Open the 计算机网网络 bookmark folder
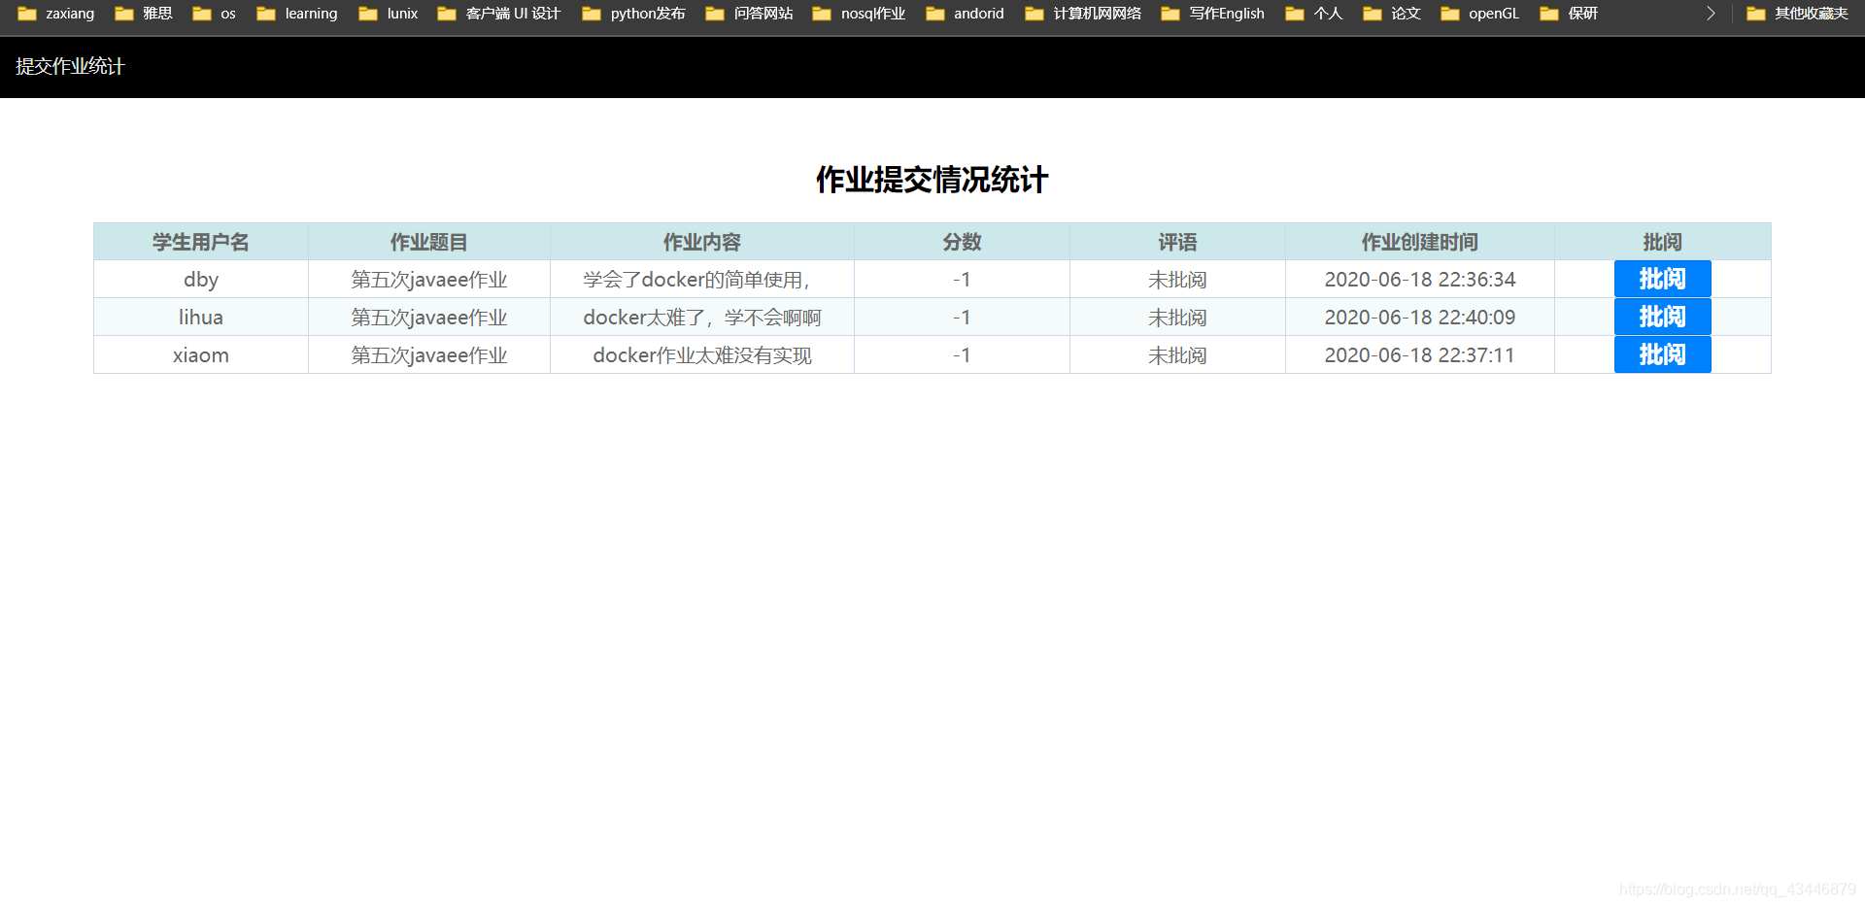1865x907 pixels. (1083, 14)
